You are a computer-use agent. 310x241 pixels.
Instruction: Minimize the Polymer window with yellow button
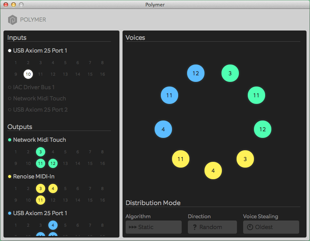pos(14,5)
